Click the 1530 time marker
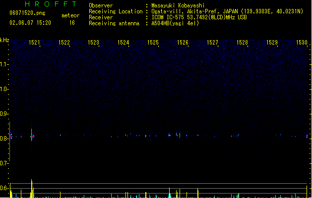 pos(302,43)
